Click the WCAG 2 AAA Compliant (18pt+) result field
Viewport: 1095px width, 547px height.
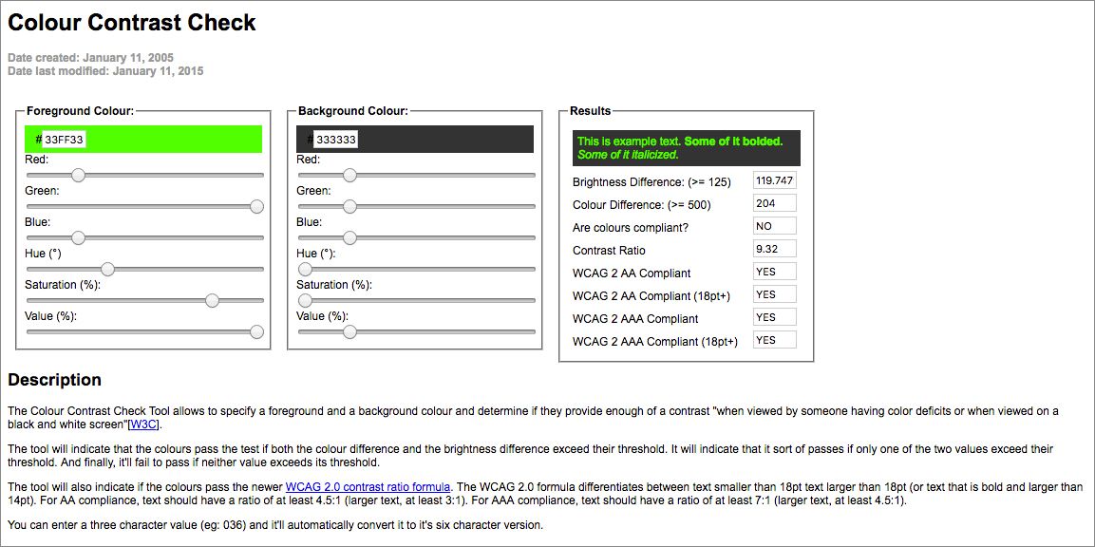775,340
